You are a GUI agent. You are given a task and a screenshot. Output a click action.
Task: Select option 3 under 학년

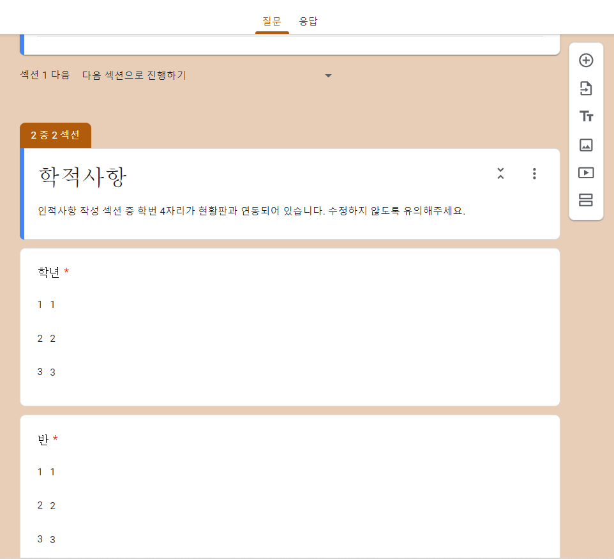pos(46,372)
